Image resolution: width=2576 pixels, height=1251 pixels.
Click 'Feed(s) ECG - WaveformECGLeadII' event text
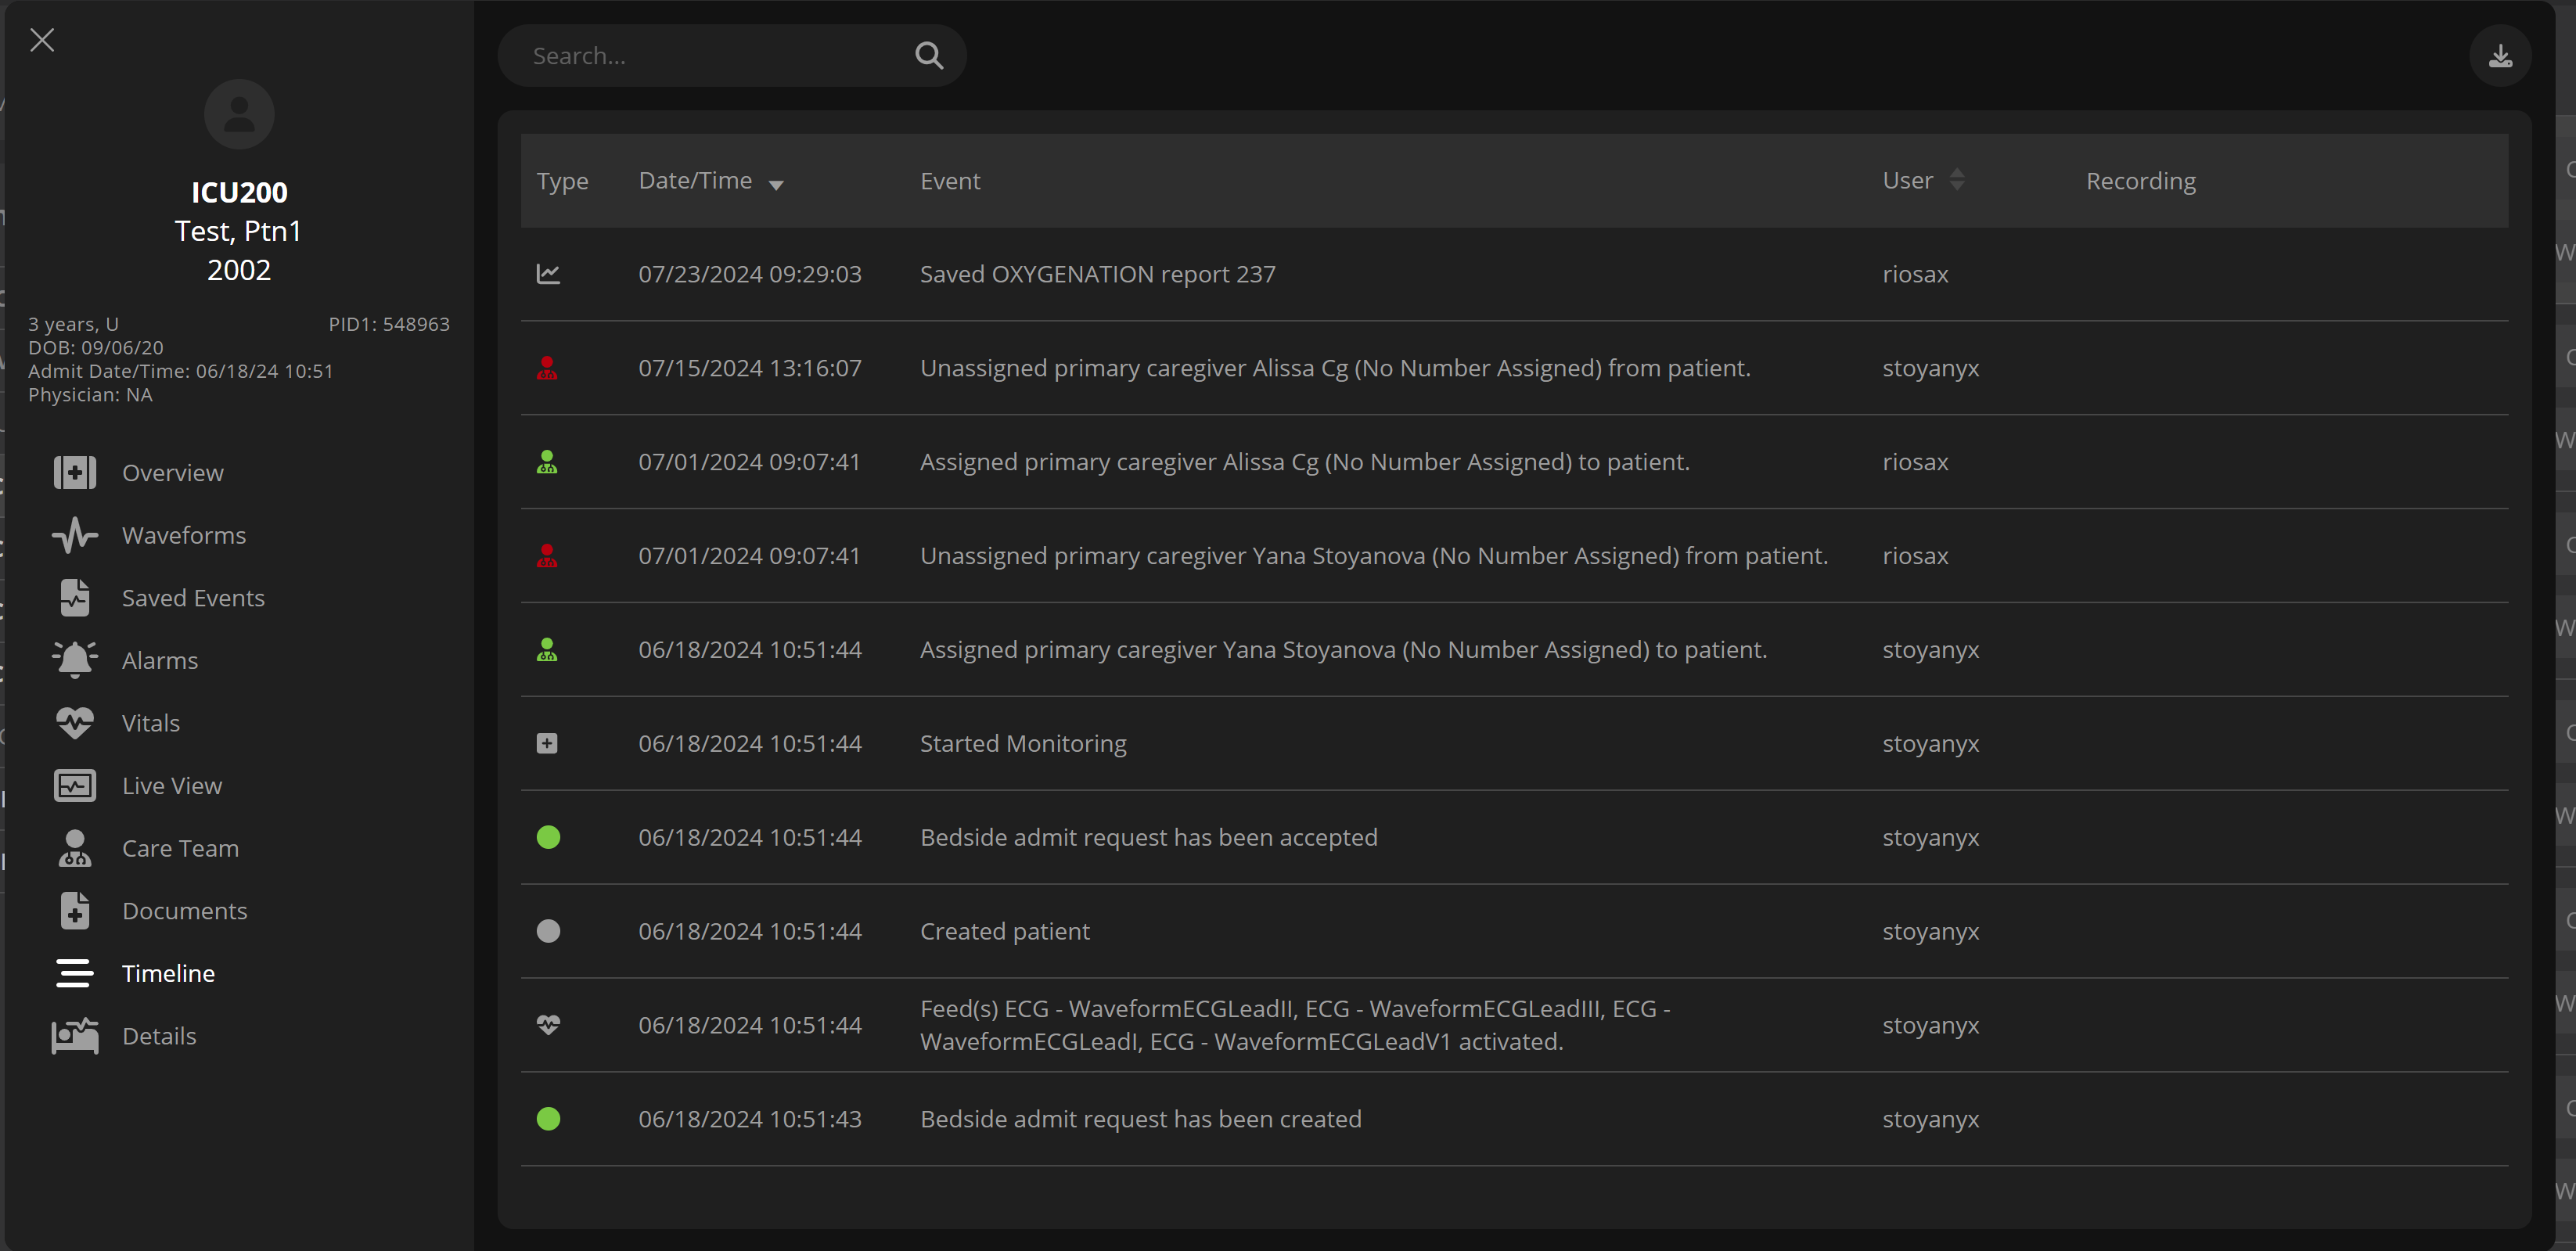[1295, 1025]
